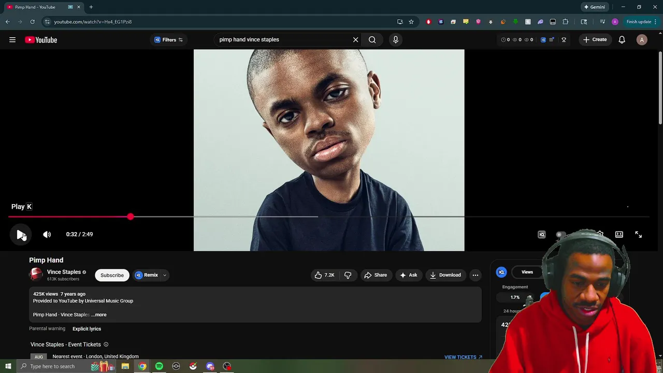Toggle the autoplay switch in the player
This screenshot has height=373, width=663.
click(x=560, y=235)
